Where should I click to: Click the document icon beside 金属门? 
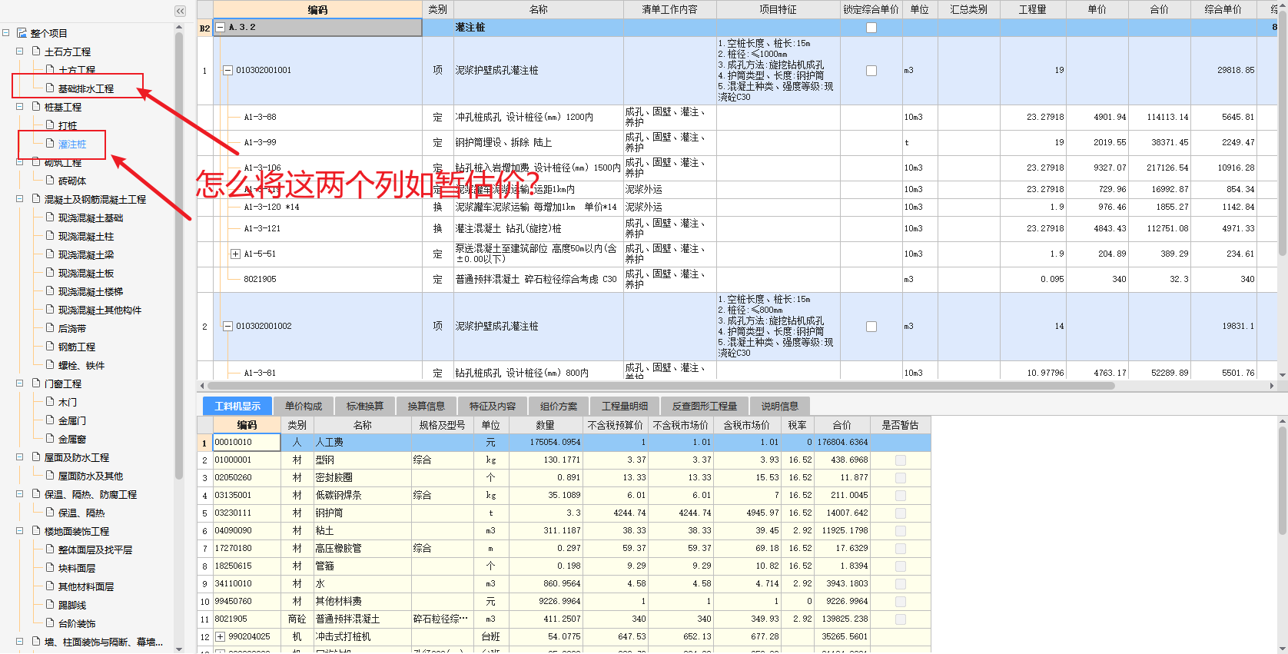50,420
